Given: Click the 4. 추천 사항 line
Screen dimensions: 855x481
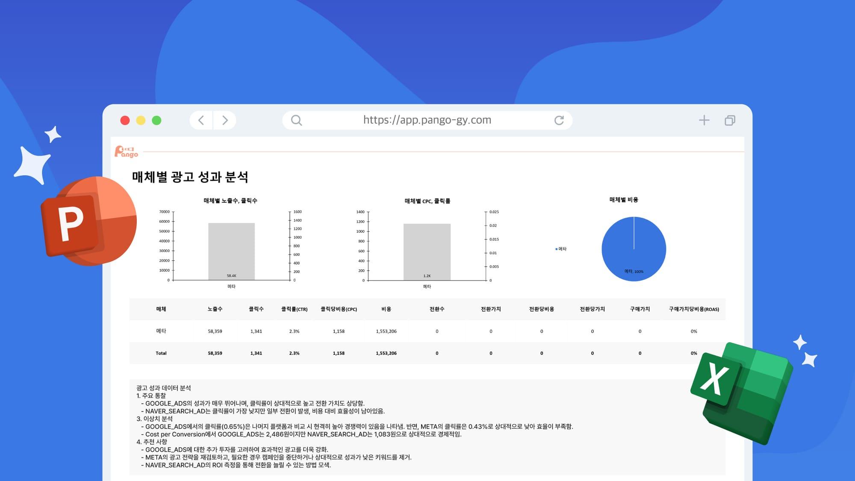Looking at the screenshot, I should pos(152,442).
